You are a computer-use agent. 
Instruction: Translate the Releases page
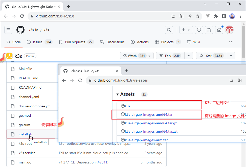pos(240,80)
